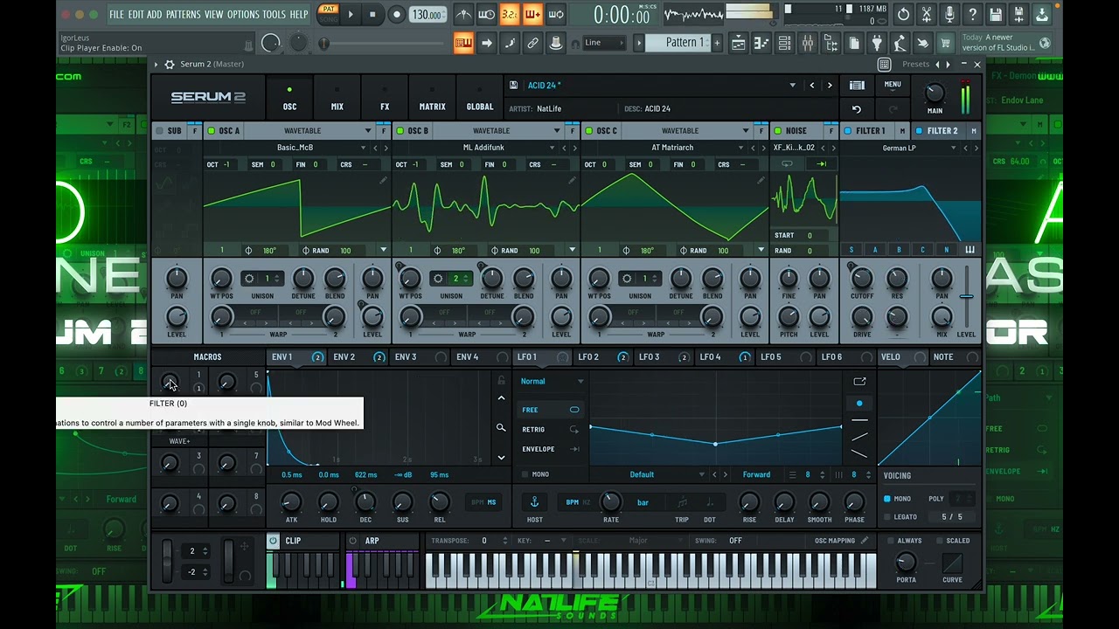Image resolution: width=1119 pixels, height=629 pixels.
Task: Click the FL Studio stop button
Action: coord(372,14)
